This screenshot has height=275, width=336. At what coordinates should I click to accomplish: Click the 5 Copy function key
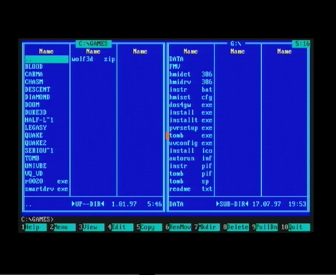click(x=149, y=227)
